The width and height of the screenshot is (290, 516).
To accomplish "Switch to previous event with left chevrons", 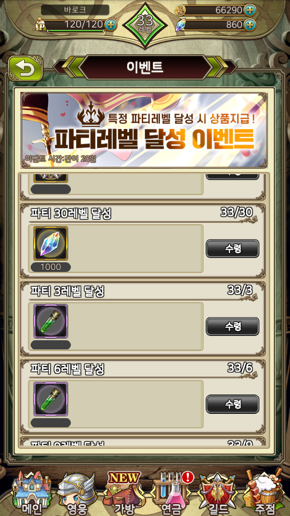I will coord(71,67).
